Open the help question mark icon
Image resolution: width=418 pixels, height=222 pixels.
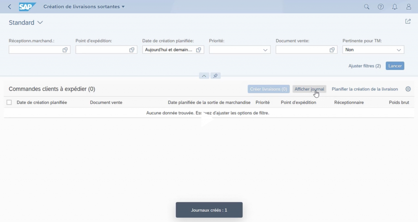(380, 7)
